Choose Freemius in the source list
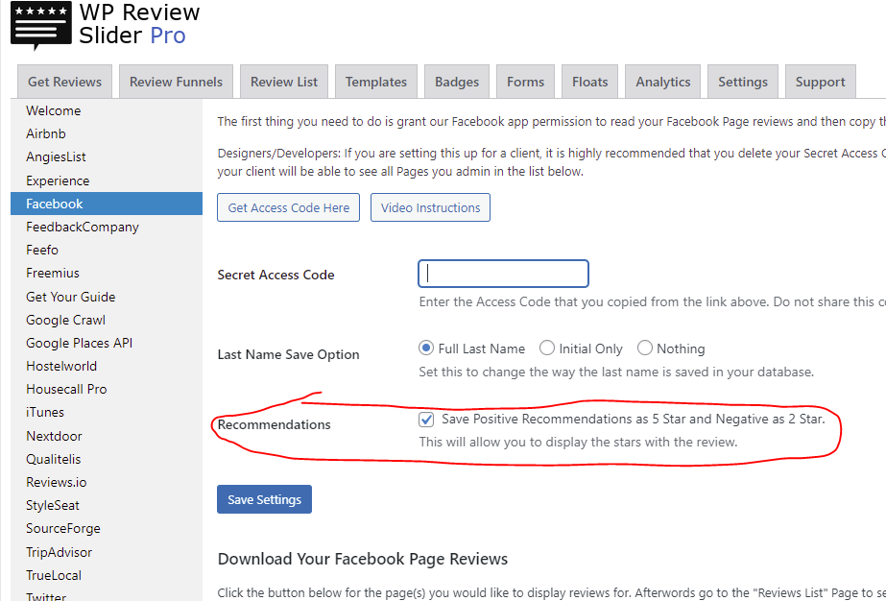The height and width of the screenshot is (601, 886). coord(107,273)
